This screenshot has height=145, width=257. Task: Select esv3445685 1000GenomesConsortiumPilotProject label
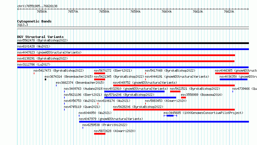[203, 113]
